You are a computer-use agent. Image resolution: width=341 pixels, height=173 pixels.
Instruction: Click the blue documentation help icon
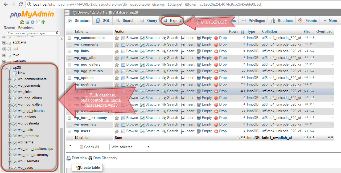point(32,22)
